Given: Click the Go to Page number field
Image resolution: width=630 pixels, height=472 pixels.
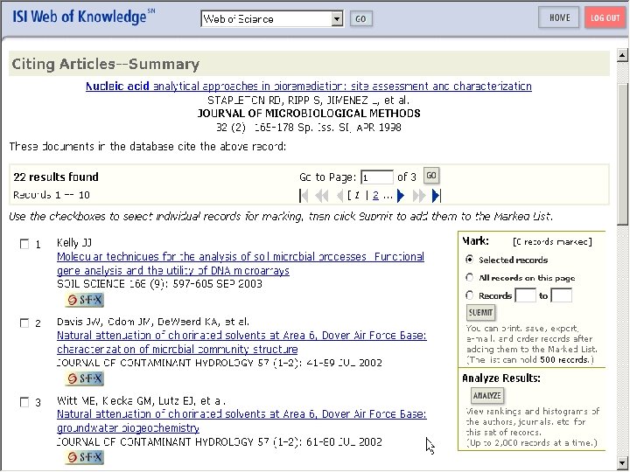Looking at the screenshot, I should (x=377, y=177).
